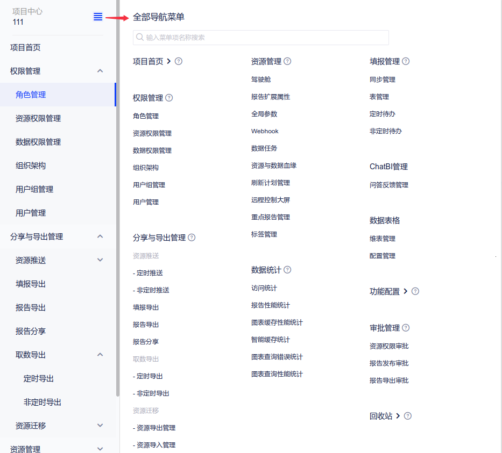Click the sidebar vertical scrollbar
The height and width of the screenshot is (453, 502).
[118, 215]
